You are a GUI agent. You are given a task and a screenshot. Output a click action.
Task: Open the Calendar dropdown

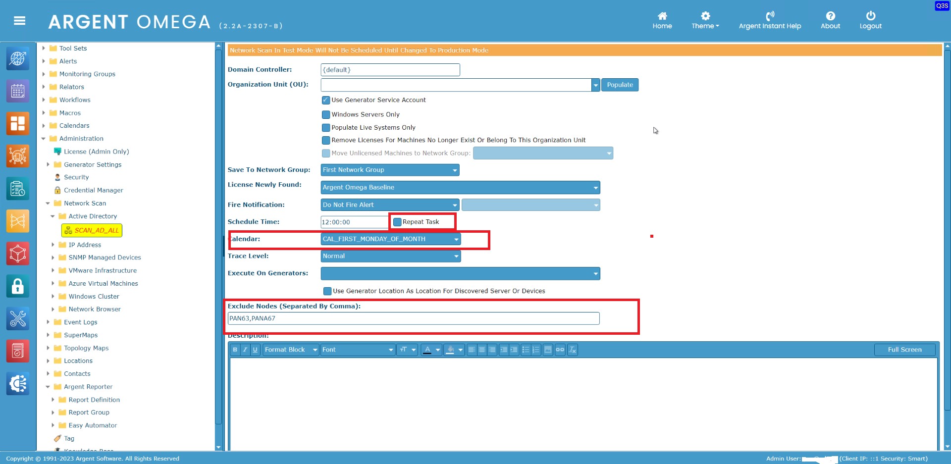tap(390, 239)
